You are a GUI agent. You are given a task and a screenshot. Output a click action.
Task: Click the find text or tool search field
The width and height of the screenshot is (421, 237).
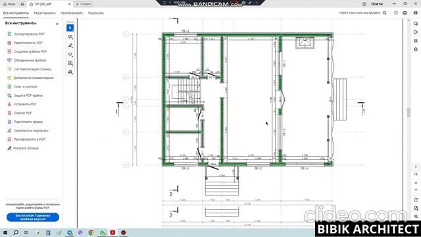click(x=360, y=13)
